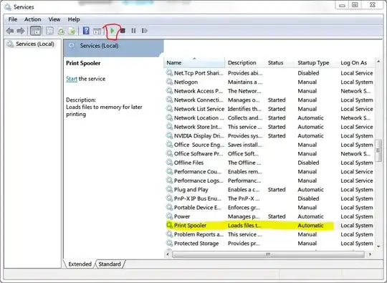Open the Help question-mark toolbar icon
Viewport: 387px width, 283px height.
(x=86, y=31)
